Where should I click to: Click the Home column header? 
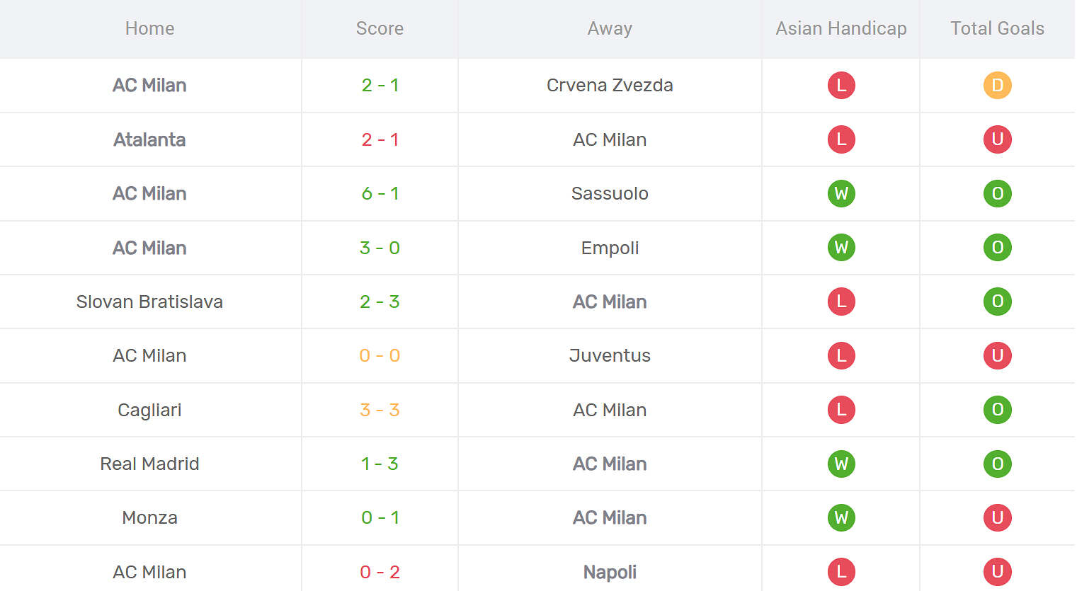tap(149, 28)
